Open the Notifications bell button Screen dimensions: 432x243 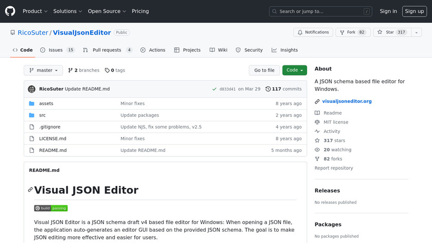tap(313, 32)
